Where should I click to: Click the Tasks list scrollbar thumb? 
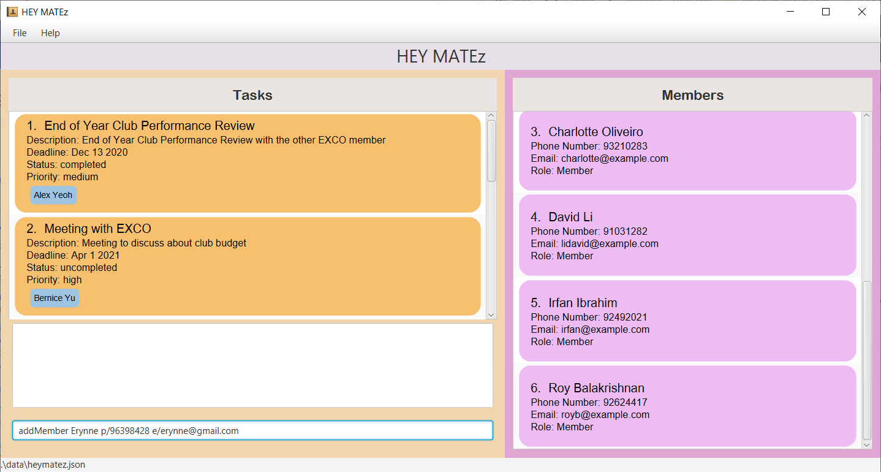pyautogui.click(x=491, y=151)
